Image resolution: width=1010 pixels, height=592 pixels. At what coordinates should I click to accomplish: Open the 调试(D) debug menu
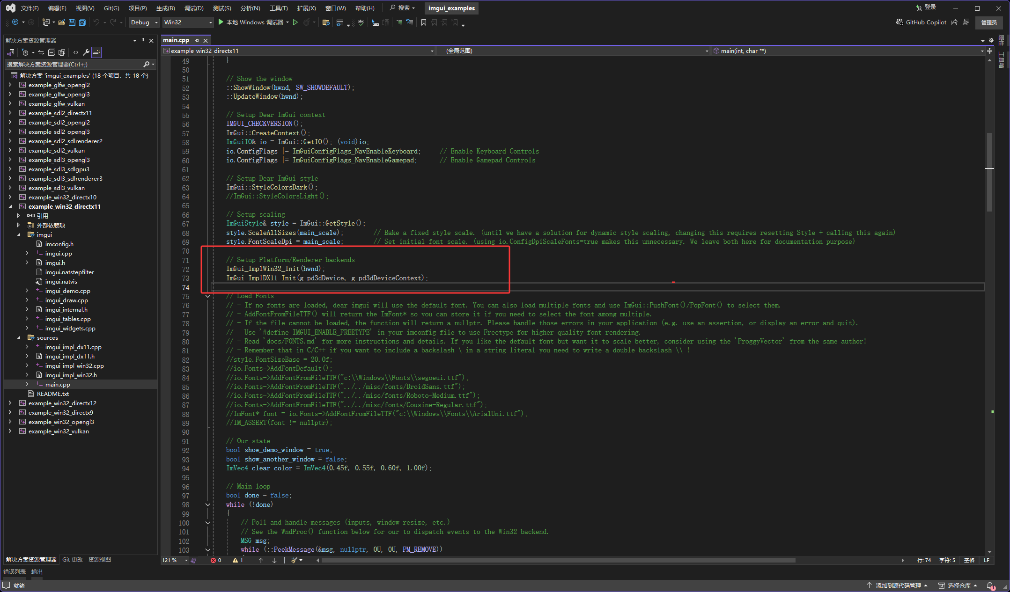(x=194, y=8)
